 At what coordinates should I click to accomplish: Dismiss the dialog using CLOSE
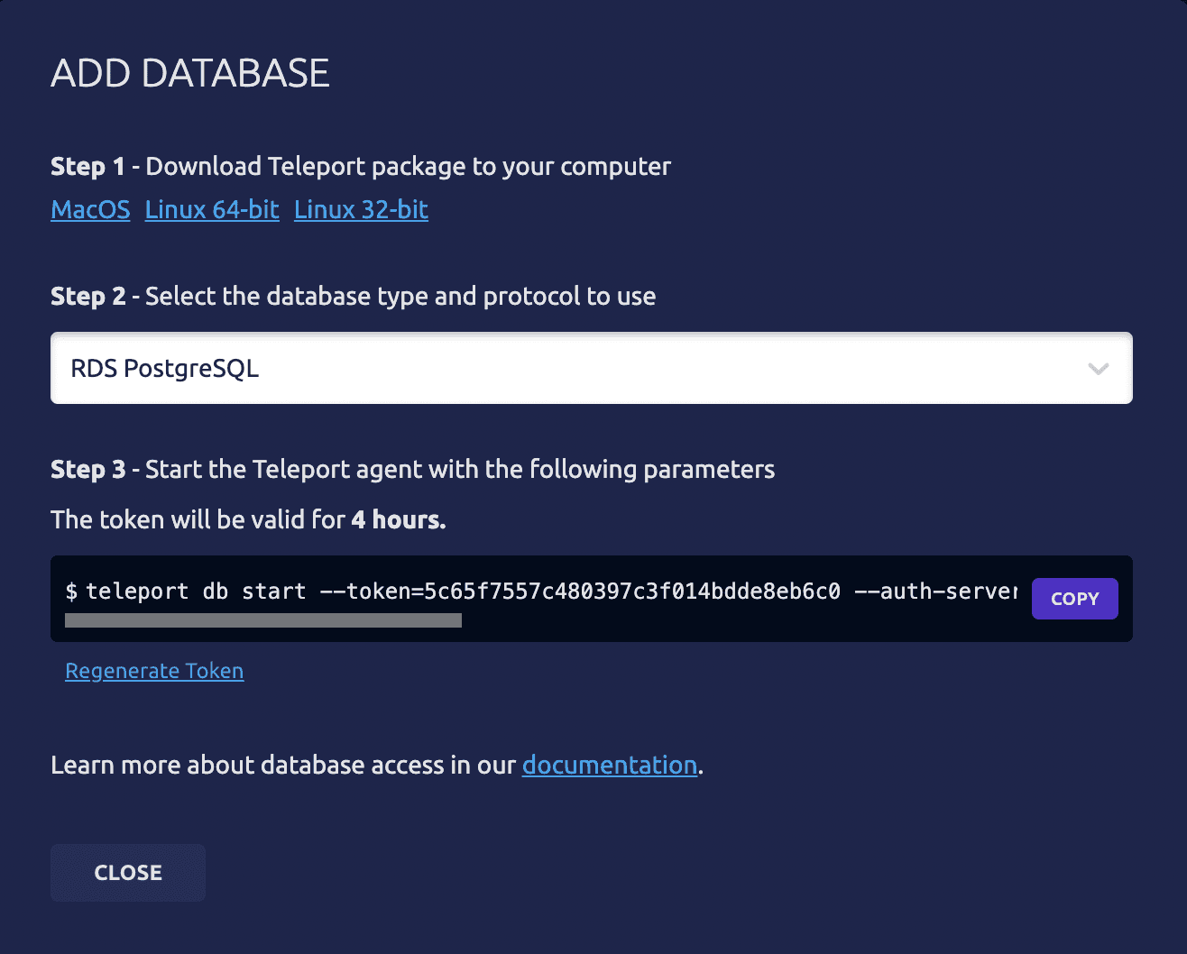tap(127, 872)
